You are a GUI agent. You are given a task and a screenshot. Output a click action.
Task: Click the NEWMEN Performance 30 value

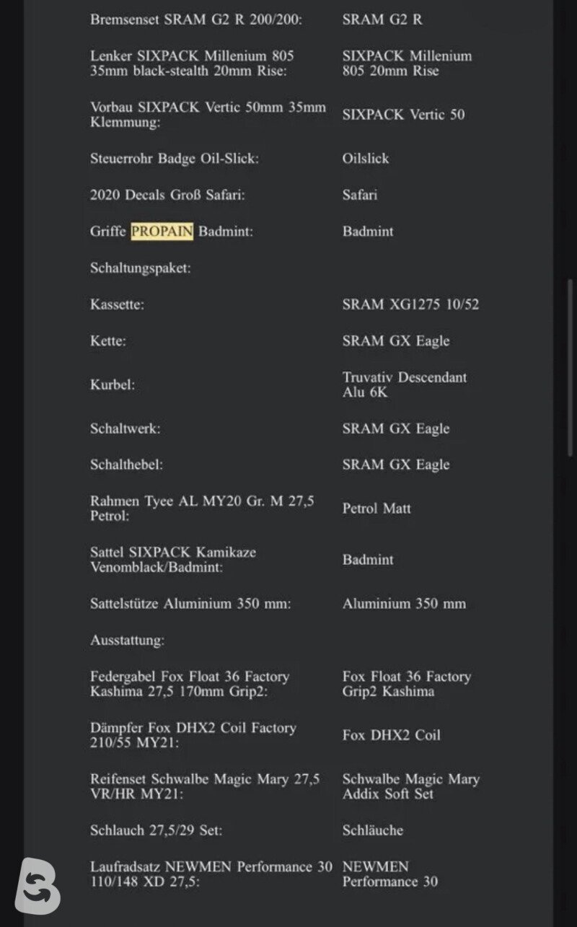pos(389,874)
